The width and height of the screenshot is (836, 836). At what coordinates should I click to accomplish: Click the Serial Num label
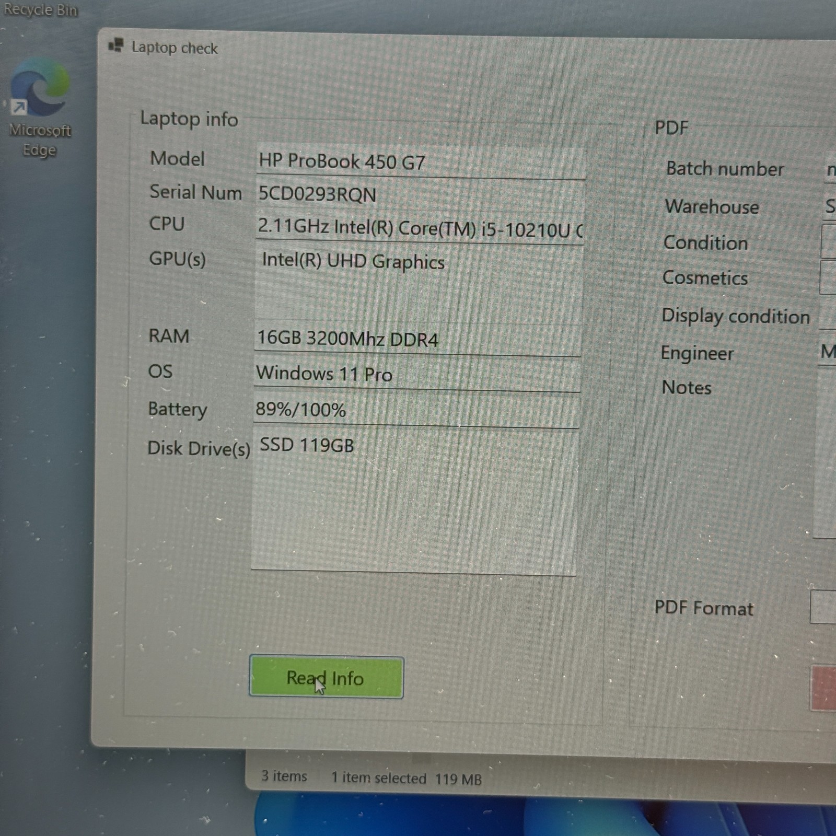[195, 192]
